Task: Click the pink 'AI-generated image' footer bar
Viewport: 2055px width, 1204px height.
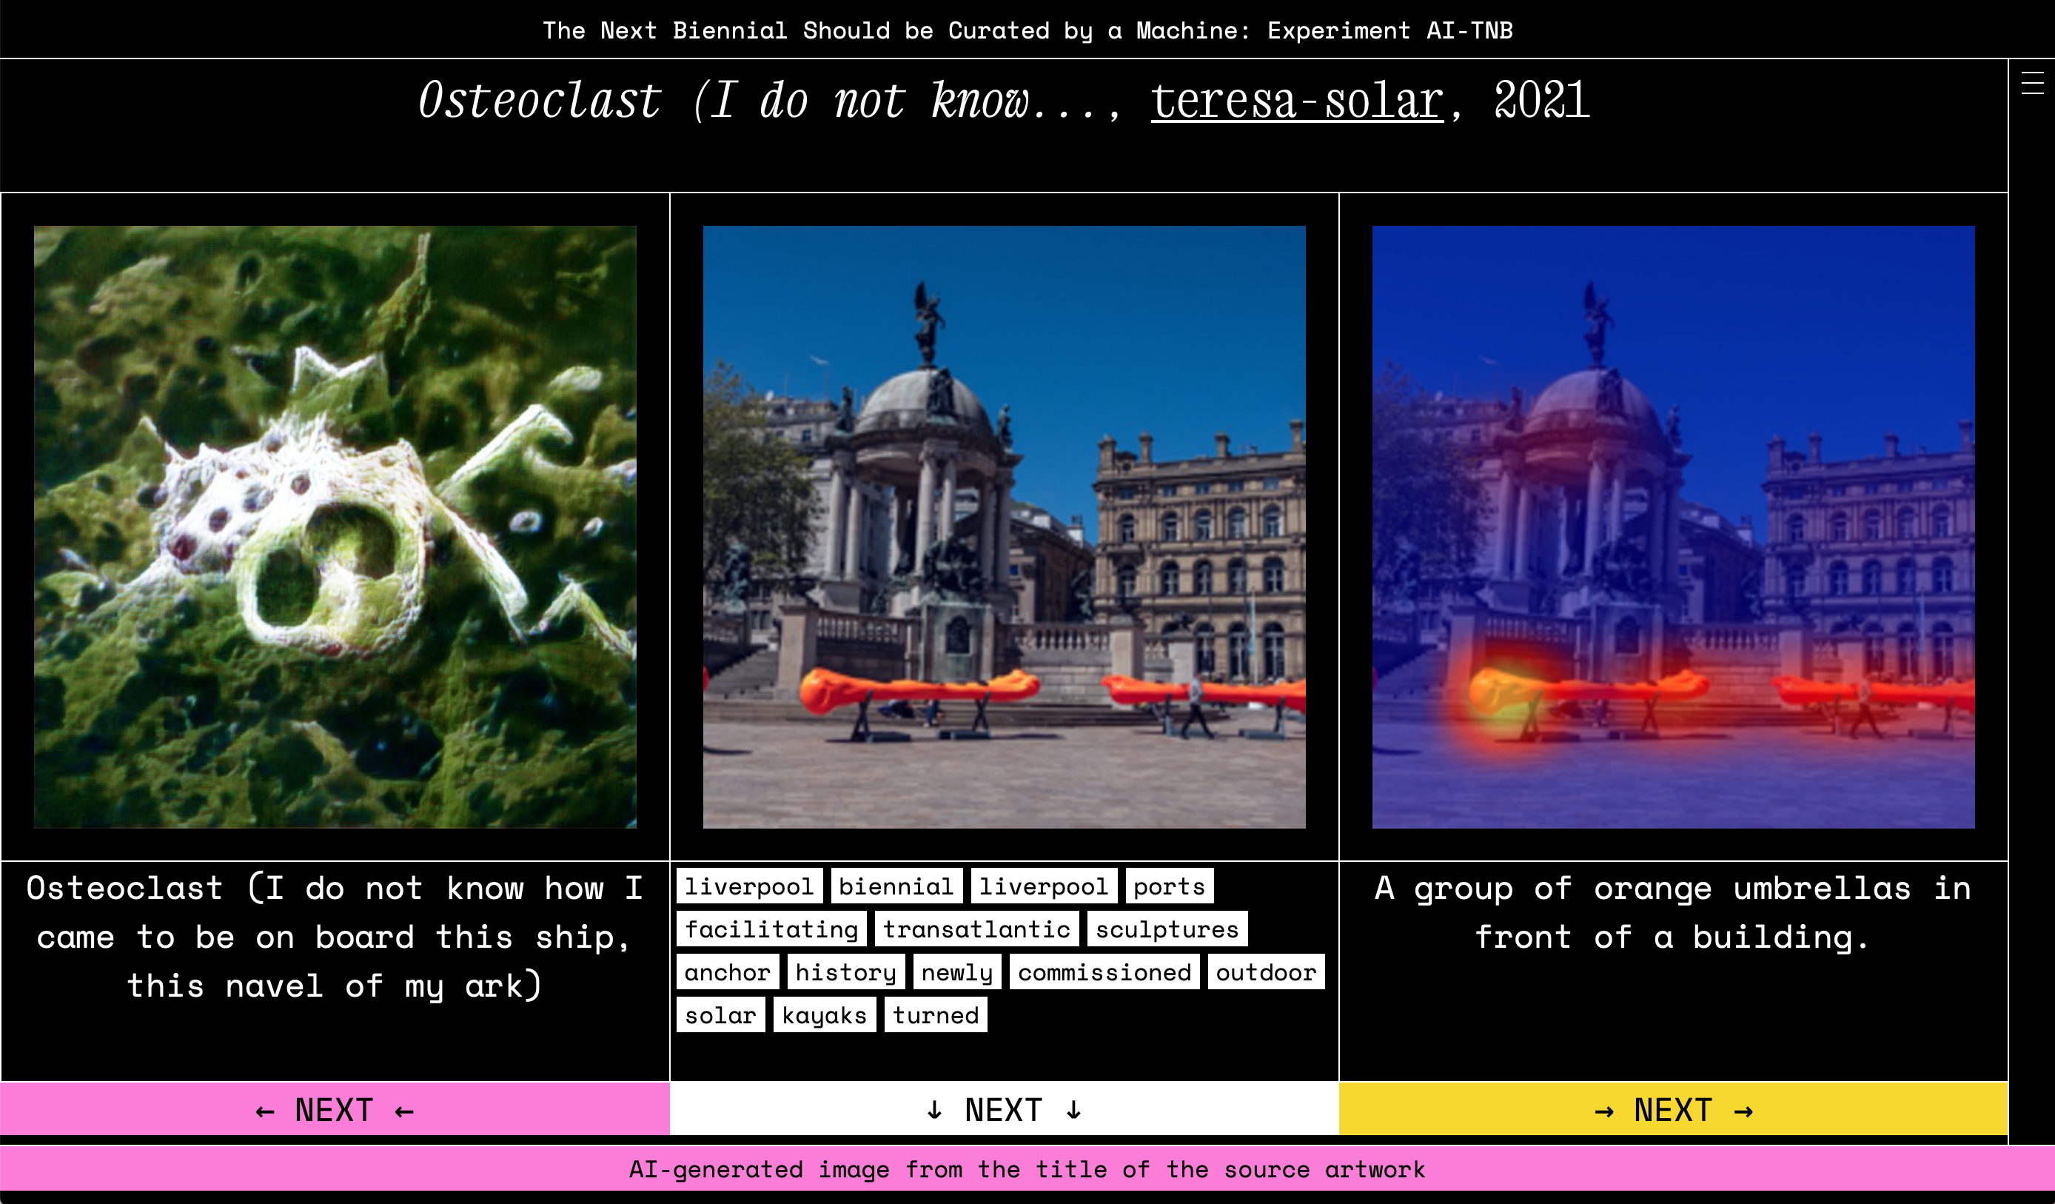Action: coord(1027,1169)
